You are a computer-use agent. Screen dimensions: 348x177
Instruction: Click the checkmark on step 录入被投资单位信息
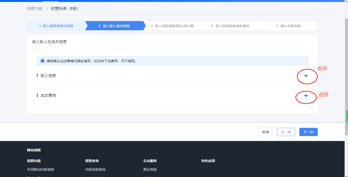40,26
